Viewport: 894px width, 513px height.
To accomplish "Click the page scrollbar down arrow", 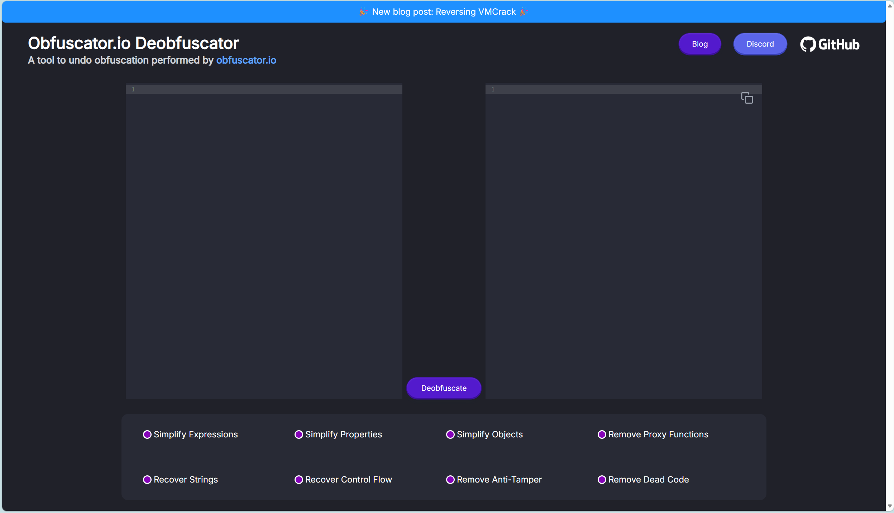I will (x=890, y=506).
